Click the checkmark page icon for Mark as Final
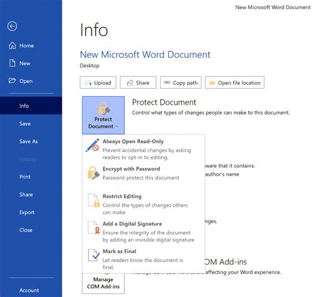Viewport: 312px width, 297px height. click(93, 255)
